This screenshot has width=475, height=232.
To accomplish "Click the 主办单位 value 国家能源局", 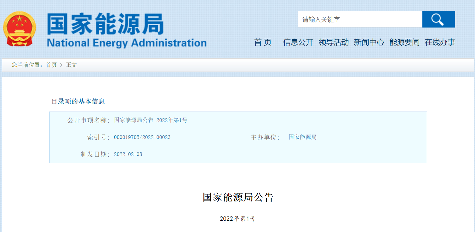I will (x=302, y=137).
